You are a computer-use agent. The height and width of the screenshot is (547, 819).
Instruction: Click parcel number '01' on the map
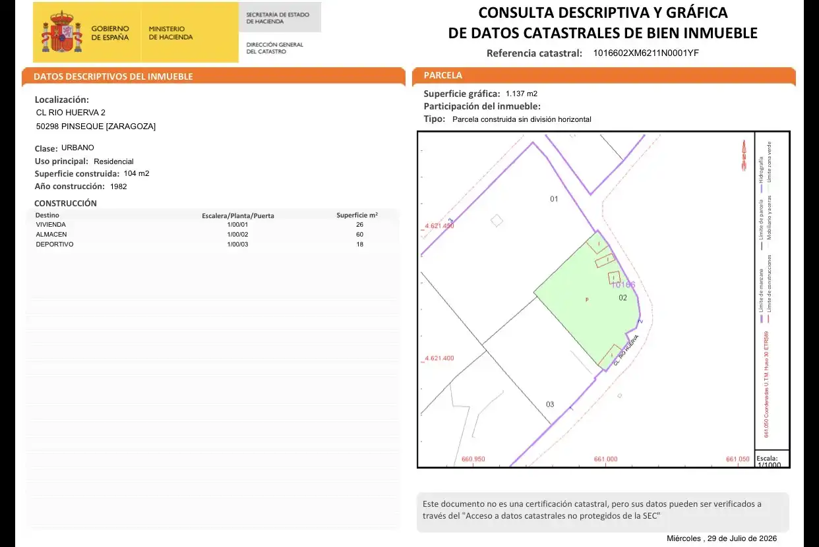[x=554, y=198]
